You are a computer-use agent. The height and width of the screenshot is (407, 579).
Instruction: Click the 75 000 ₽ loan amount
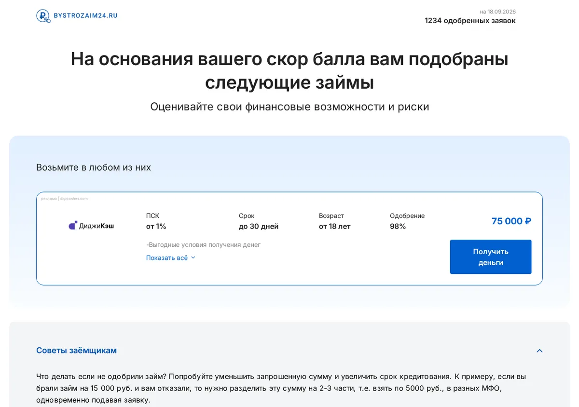[511, 221]
